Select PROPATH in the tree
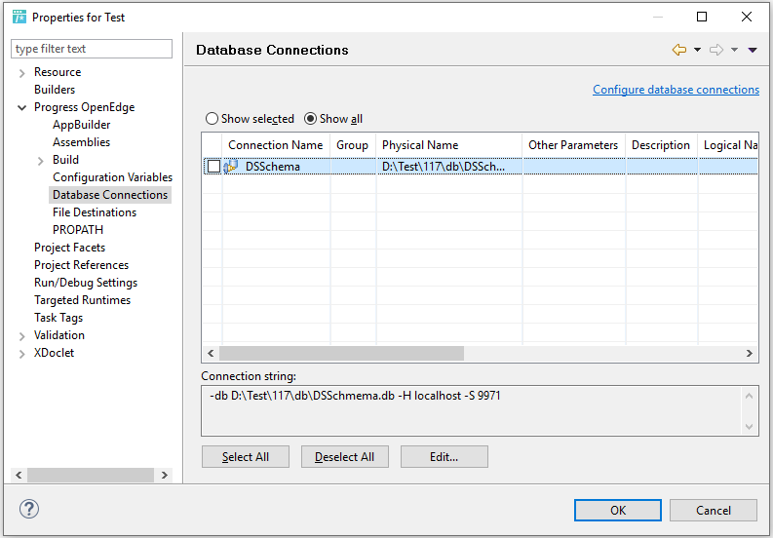Viewport: 773px width, 538px height. (x=78, y=230)
